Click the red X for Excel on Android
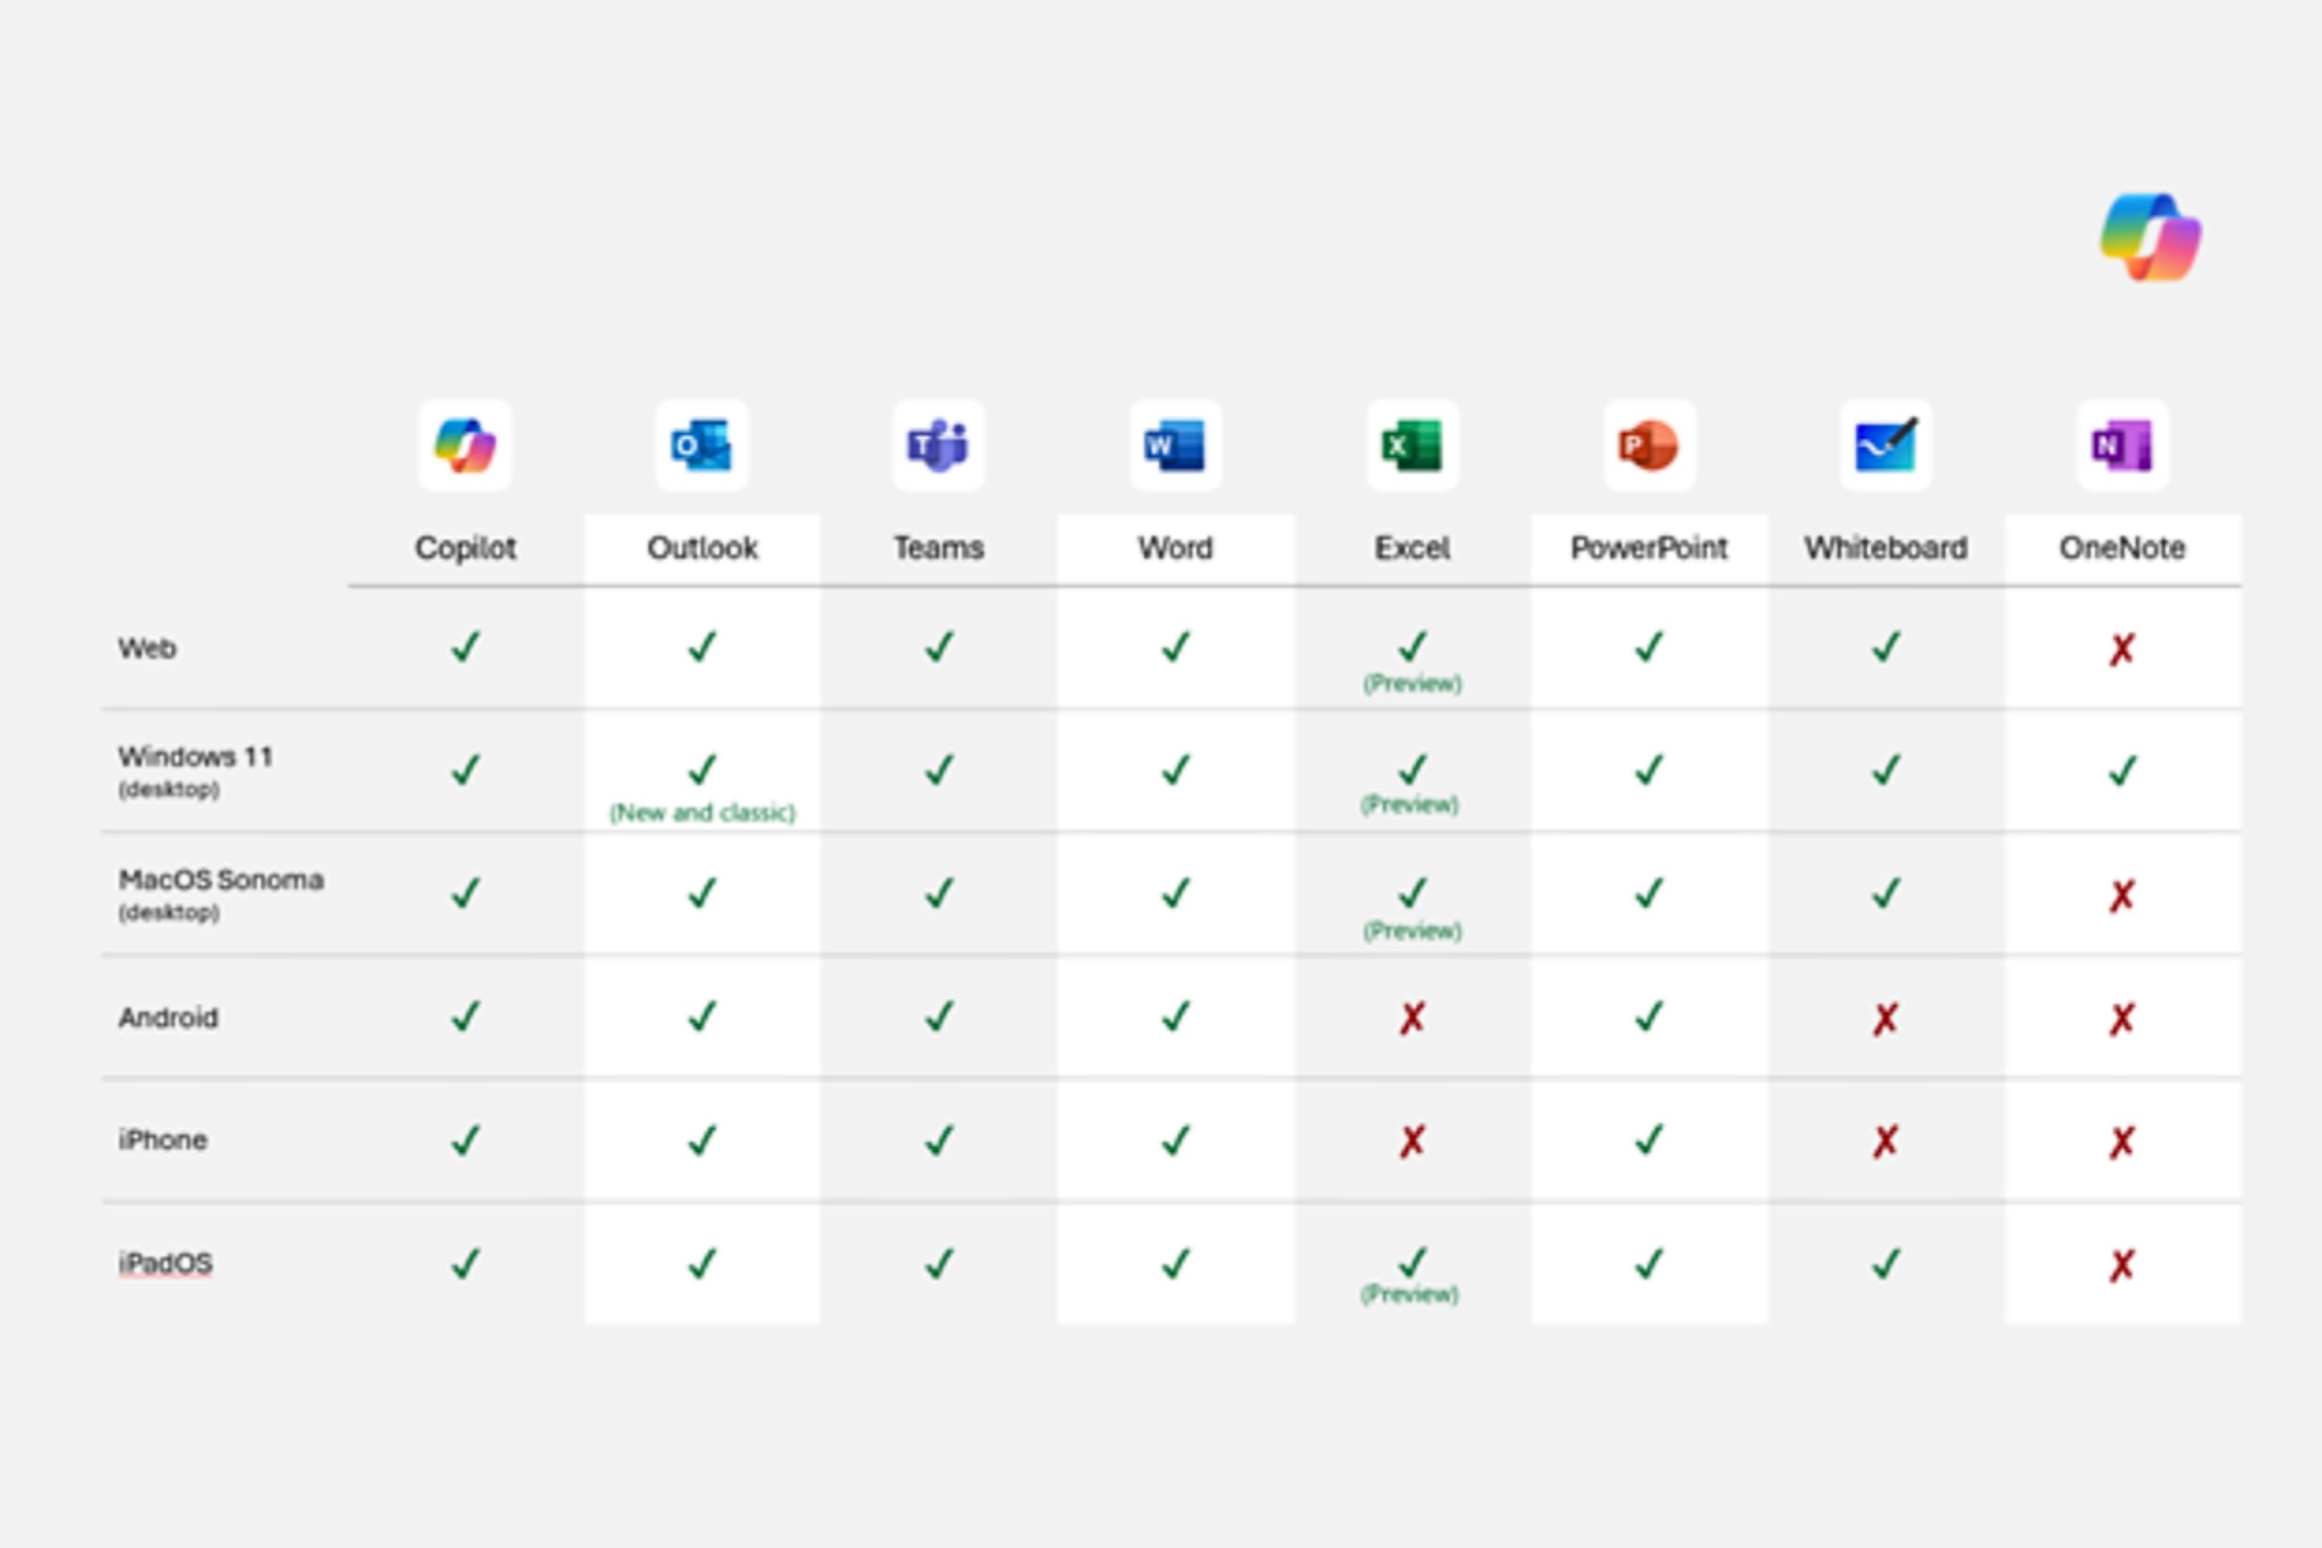This screenshot has height=1548, width=2322. click(x=1412, y=1018)
